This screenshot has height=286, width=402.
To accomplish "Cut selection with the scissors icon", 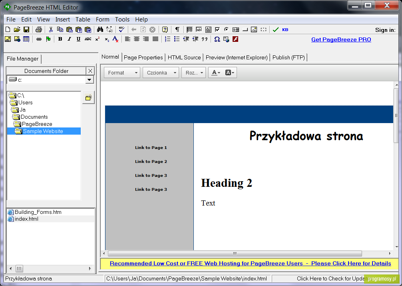I will pos(51,29).
